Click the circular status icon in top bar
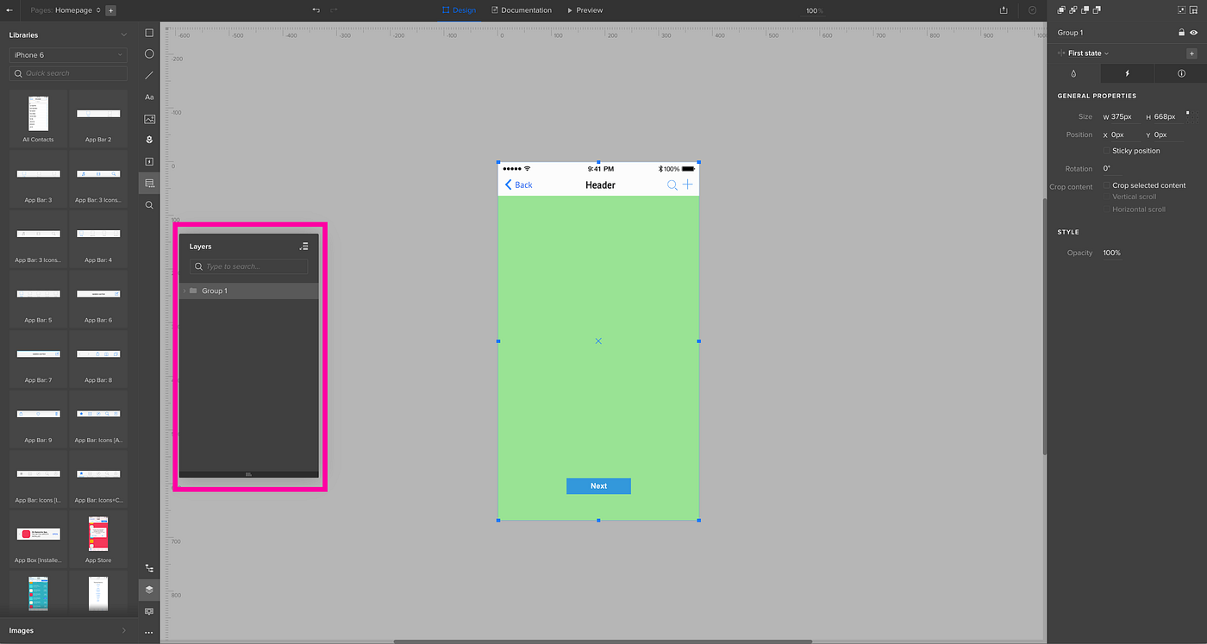 (1033, 10)
